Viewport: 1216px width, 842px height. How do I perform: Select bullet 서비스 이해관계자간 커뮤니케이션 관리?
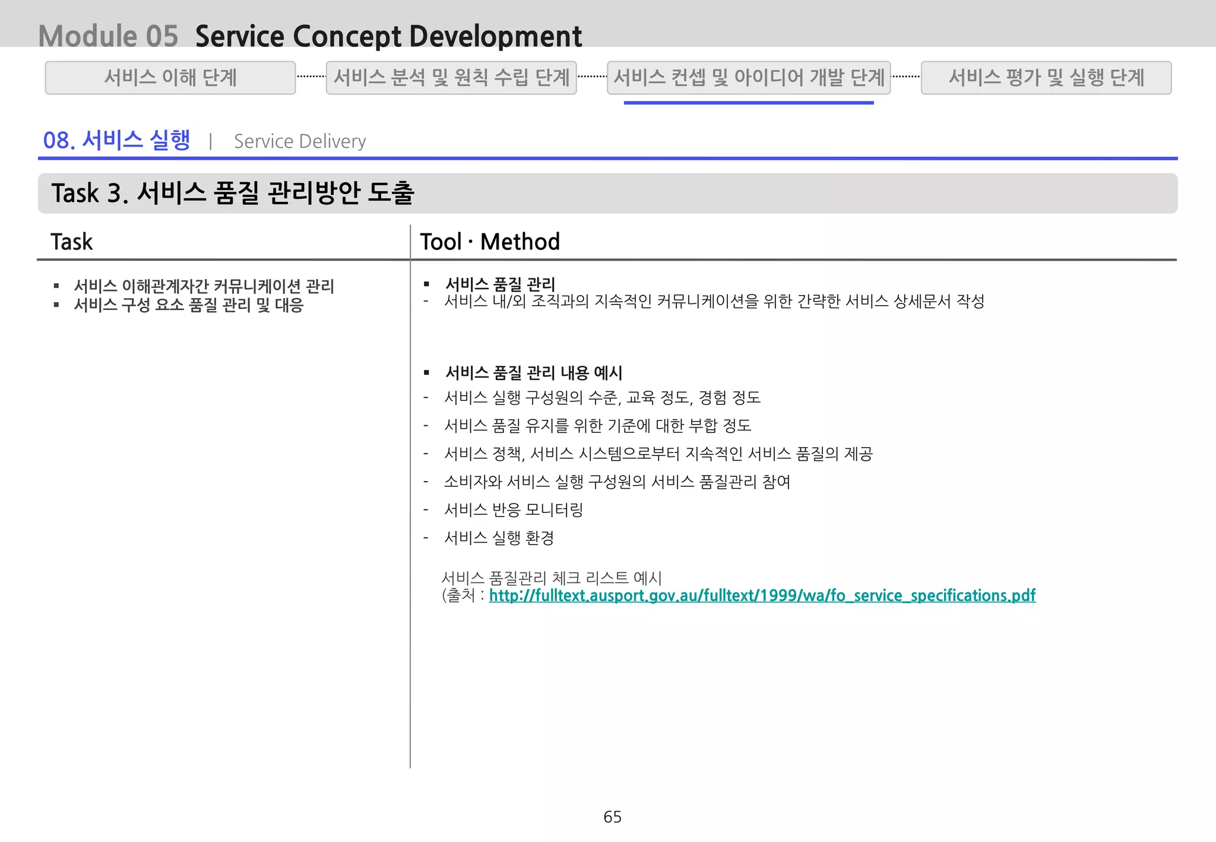(x=204, y=286)
